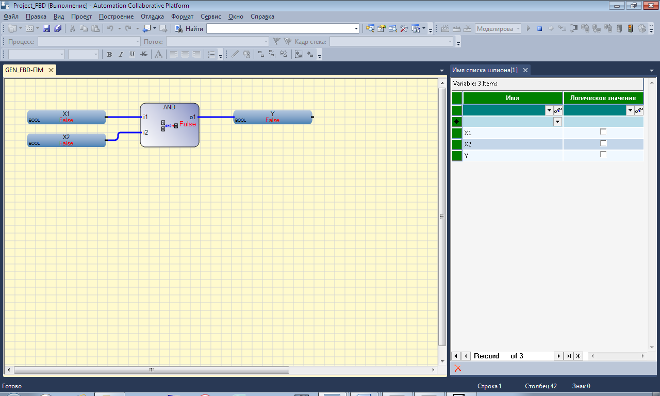Click the Найти find icon
Image resolution: width=660 pixels, height=396 pixels.
point(178,28)
